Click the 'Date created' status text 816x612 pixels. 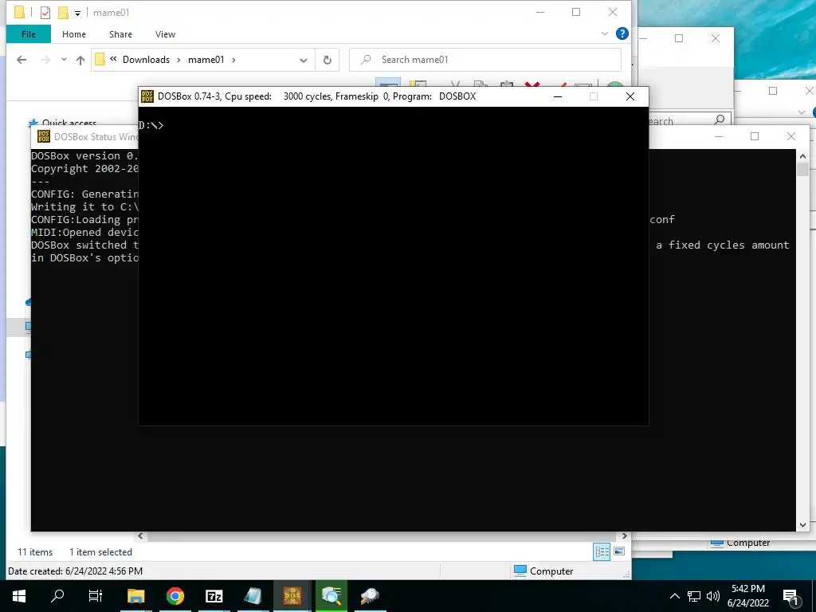point(76,571)
